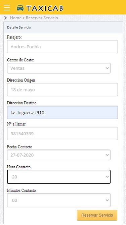Viewport: 126px width, 225px height.
Task: Click the Direccion Origen input field
Action: [x=62, y=89]
